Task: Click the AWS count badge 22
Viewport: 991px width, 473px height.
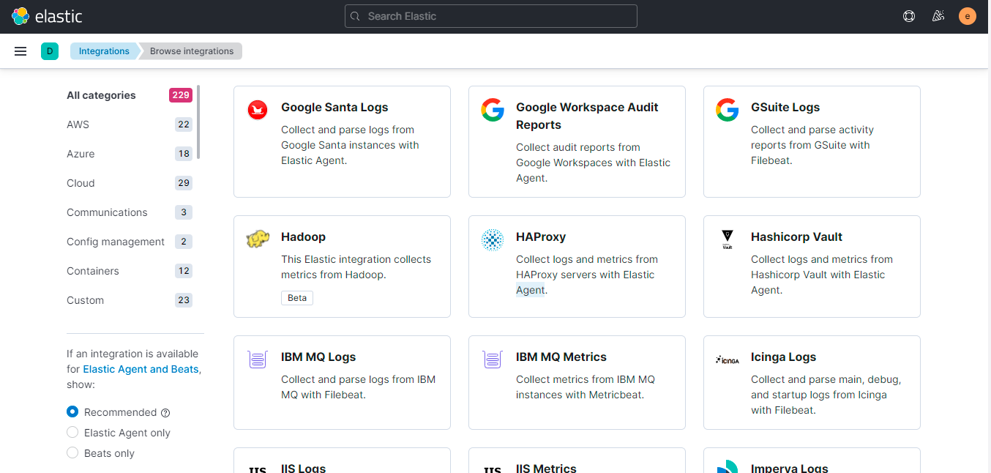Action: tap(184, 124)
